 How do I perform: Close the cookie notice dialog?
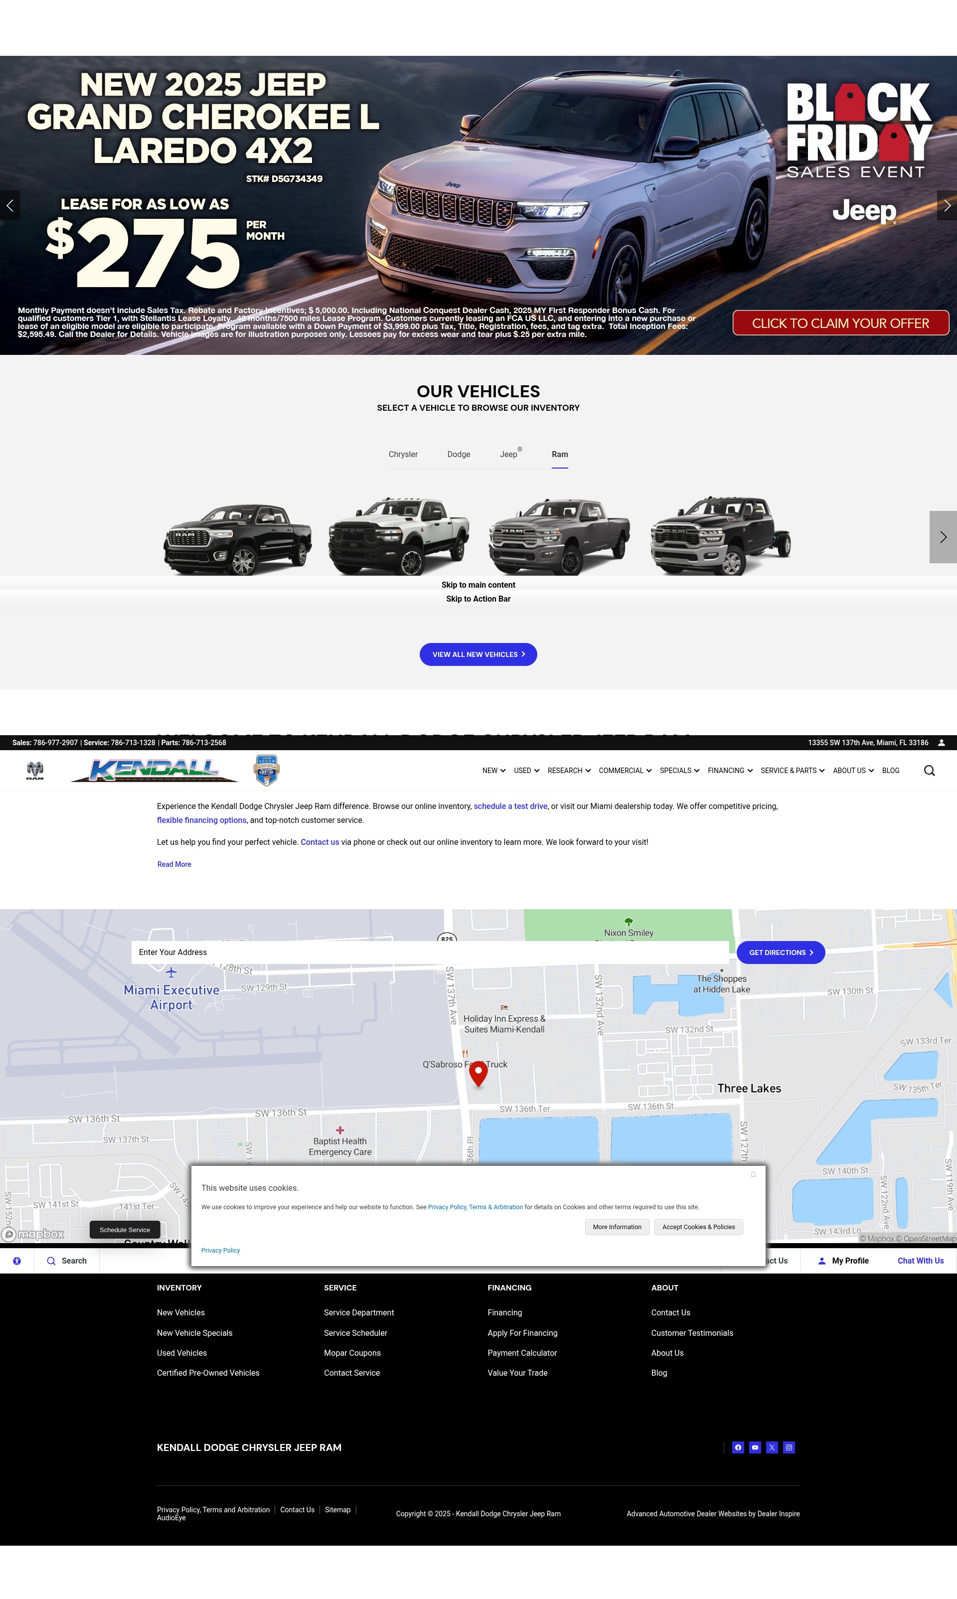coord(753,1174)
